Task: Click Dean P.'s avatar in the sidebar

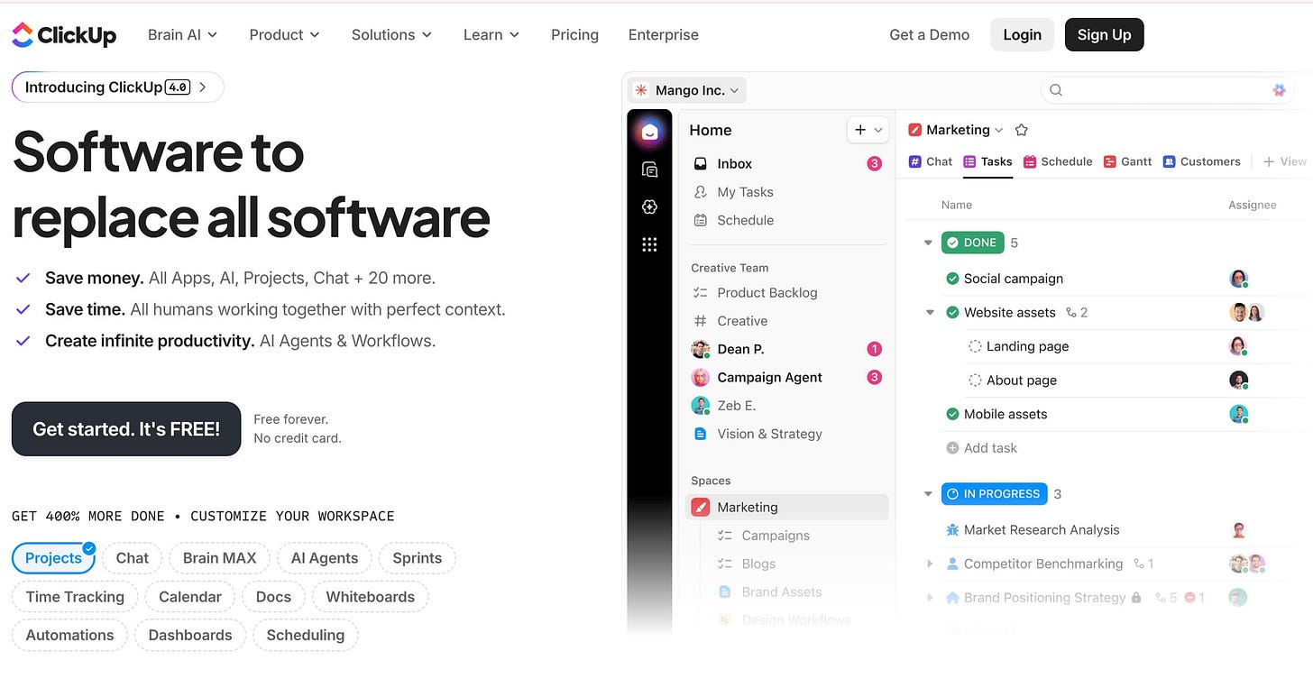Action: pos(700,349)
